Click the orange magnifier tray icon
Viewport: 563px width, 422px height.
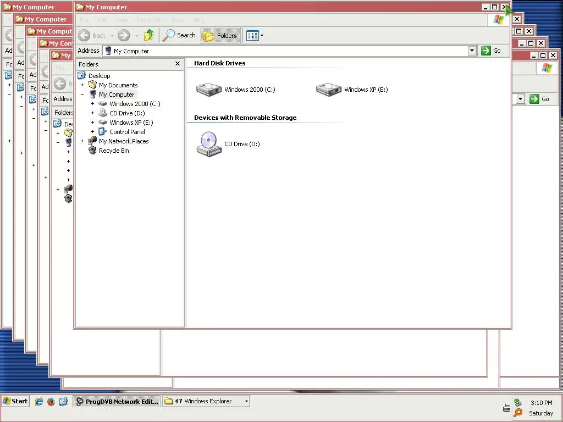[x=518, y=413]
